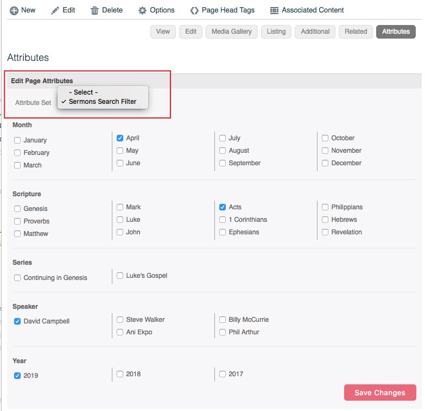Tick the 2018 year checkbox
Screen dimensions: 425x411
coord(120,374)
